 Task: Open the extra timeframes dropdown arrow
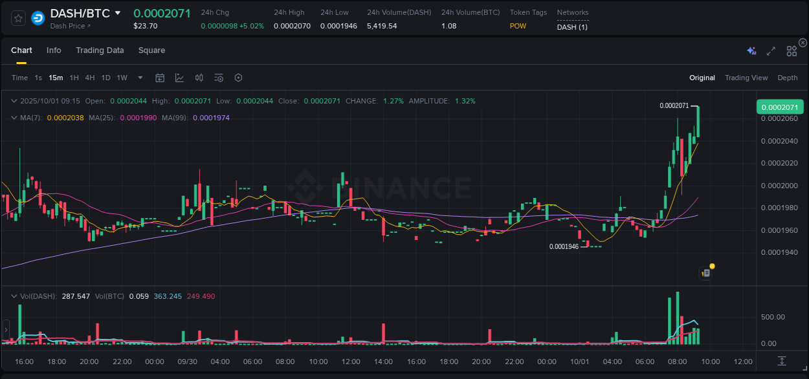click(139, 77)
